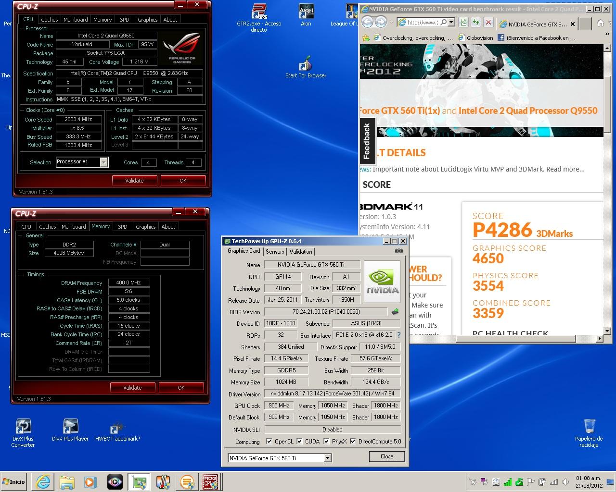This screenshot has width=616, height=492.
Task: Open the Processor #1 selection dropdown
Action: [x=103, y=162]
